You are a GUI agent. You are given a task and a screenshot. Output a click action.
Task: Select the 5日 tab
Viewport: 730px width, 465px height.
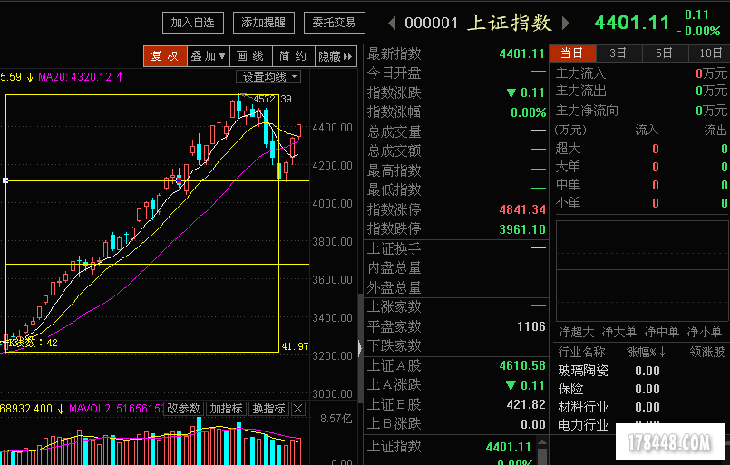click(665, 53)
